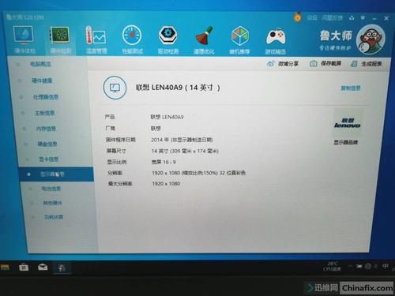Viewport: 395px width, 296px height.
Task: Select 其他硬件 in sidebar
Action: point(52,203)
